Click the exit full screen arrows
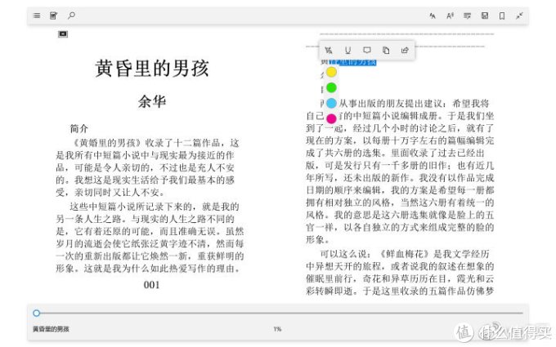Image resolution: width=556 pixels, height=347 pixels. click(519, 16)
